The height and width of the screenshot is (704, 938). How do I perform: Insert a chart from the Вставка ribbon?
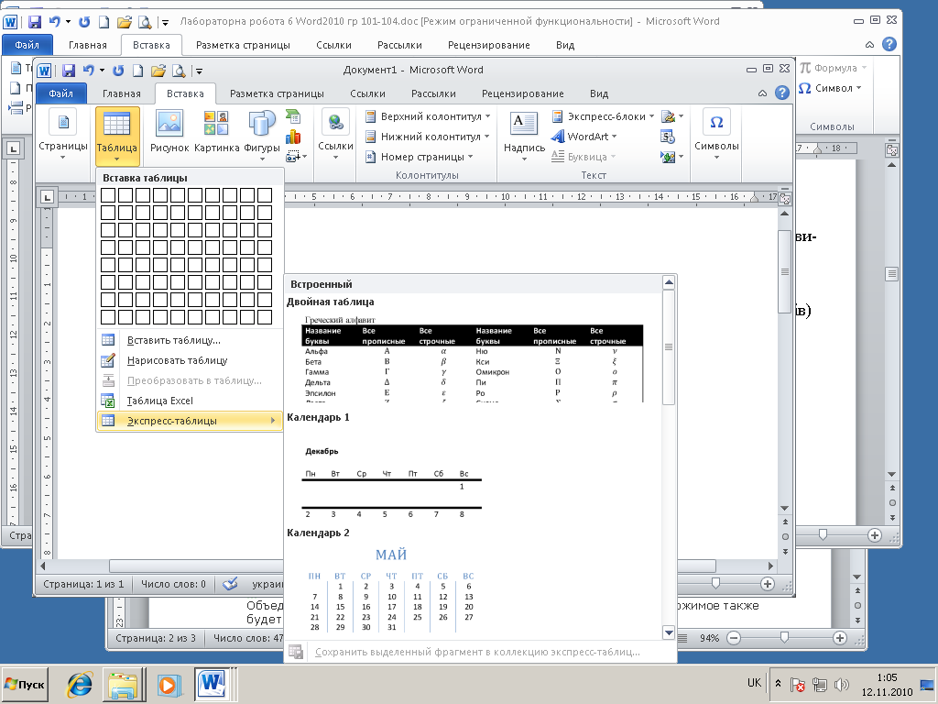coord(293,137)
